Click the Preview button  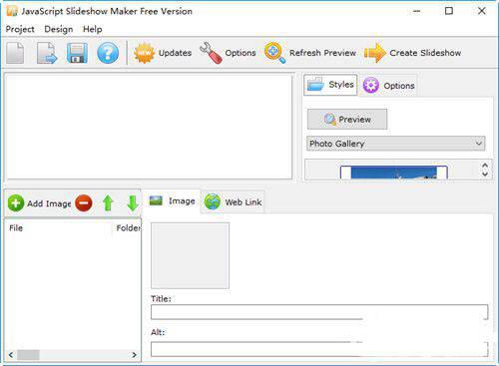347,119
